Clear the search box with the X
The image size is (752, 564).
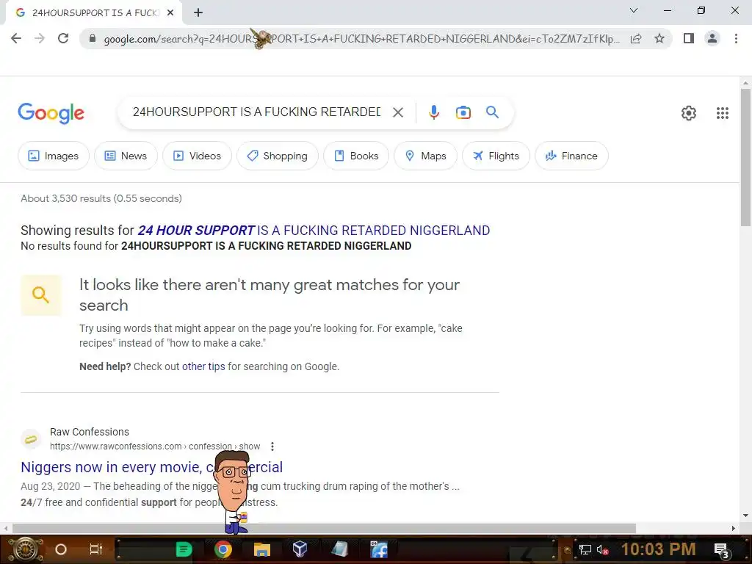[x=397, y=112]
